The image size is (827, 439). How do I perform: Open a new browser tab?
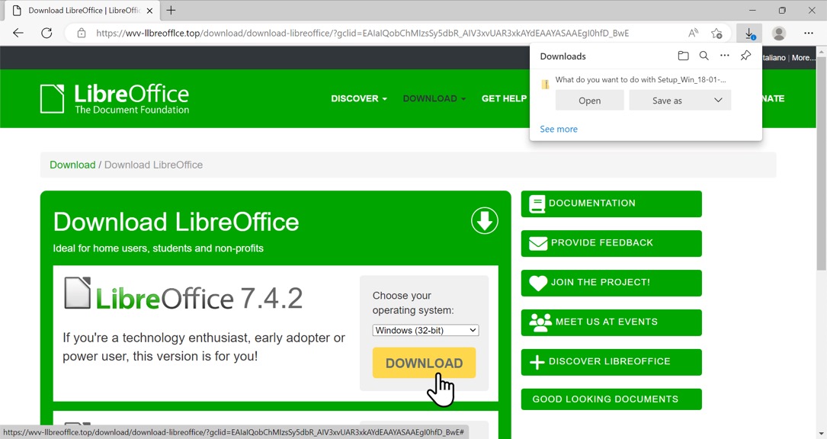171,10
